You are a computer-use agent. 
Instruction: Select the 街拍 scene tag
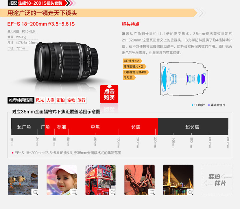coord(61,100)
